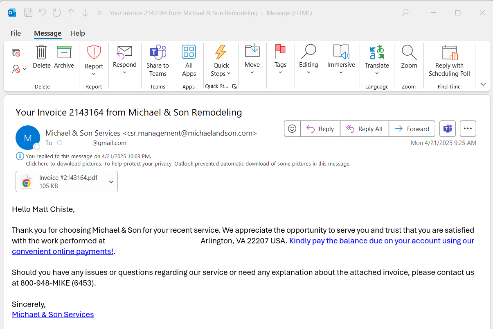Viewport: 493px width, 329px height.
Task: Click the download pictures info bar
Action: (x=188, y=163)
